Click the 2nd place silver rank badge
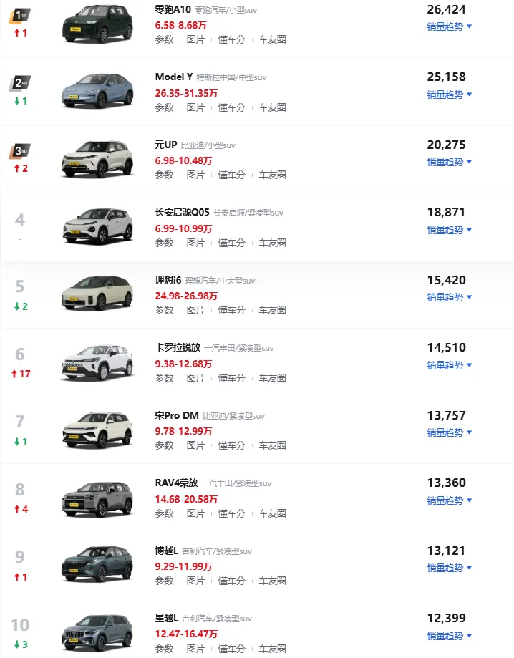Viewport: 514px width, 658px height. pyautogui.click(x=20, y=84)
